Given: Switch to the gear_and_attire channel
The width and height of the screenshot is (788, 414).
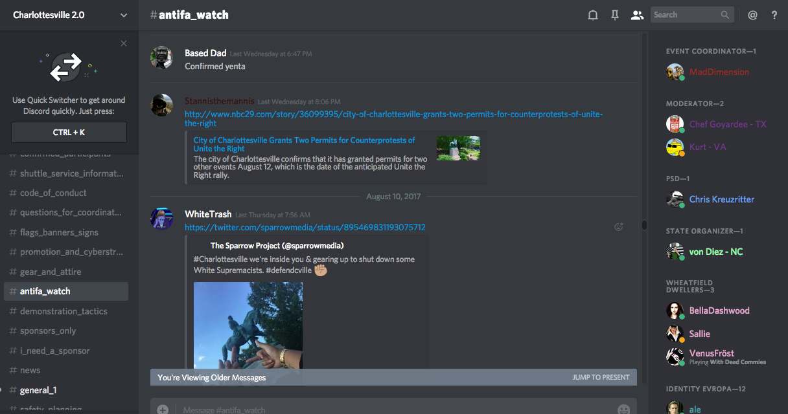Looking at the screenshot, I should pyautogui.click(x=51, y=272).
